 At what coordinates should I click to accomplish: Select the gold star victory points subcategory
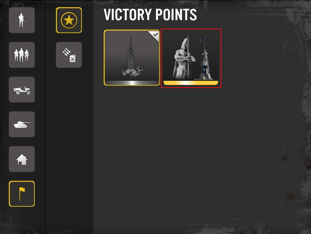tap(69, 20)
